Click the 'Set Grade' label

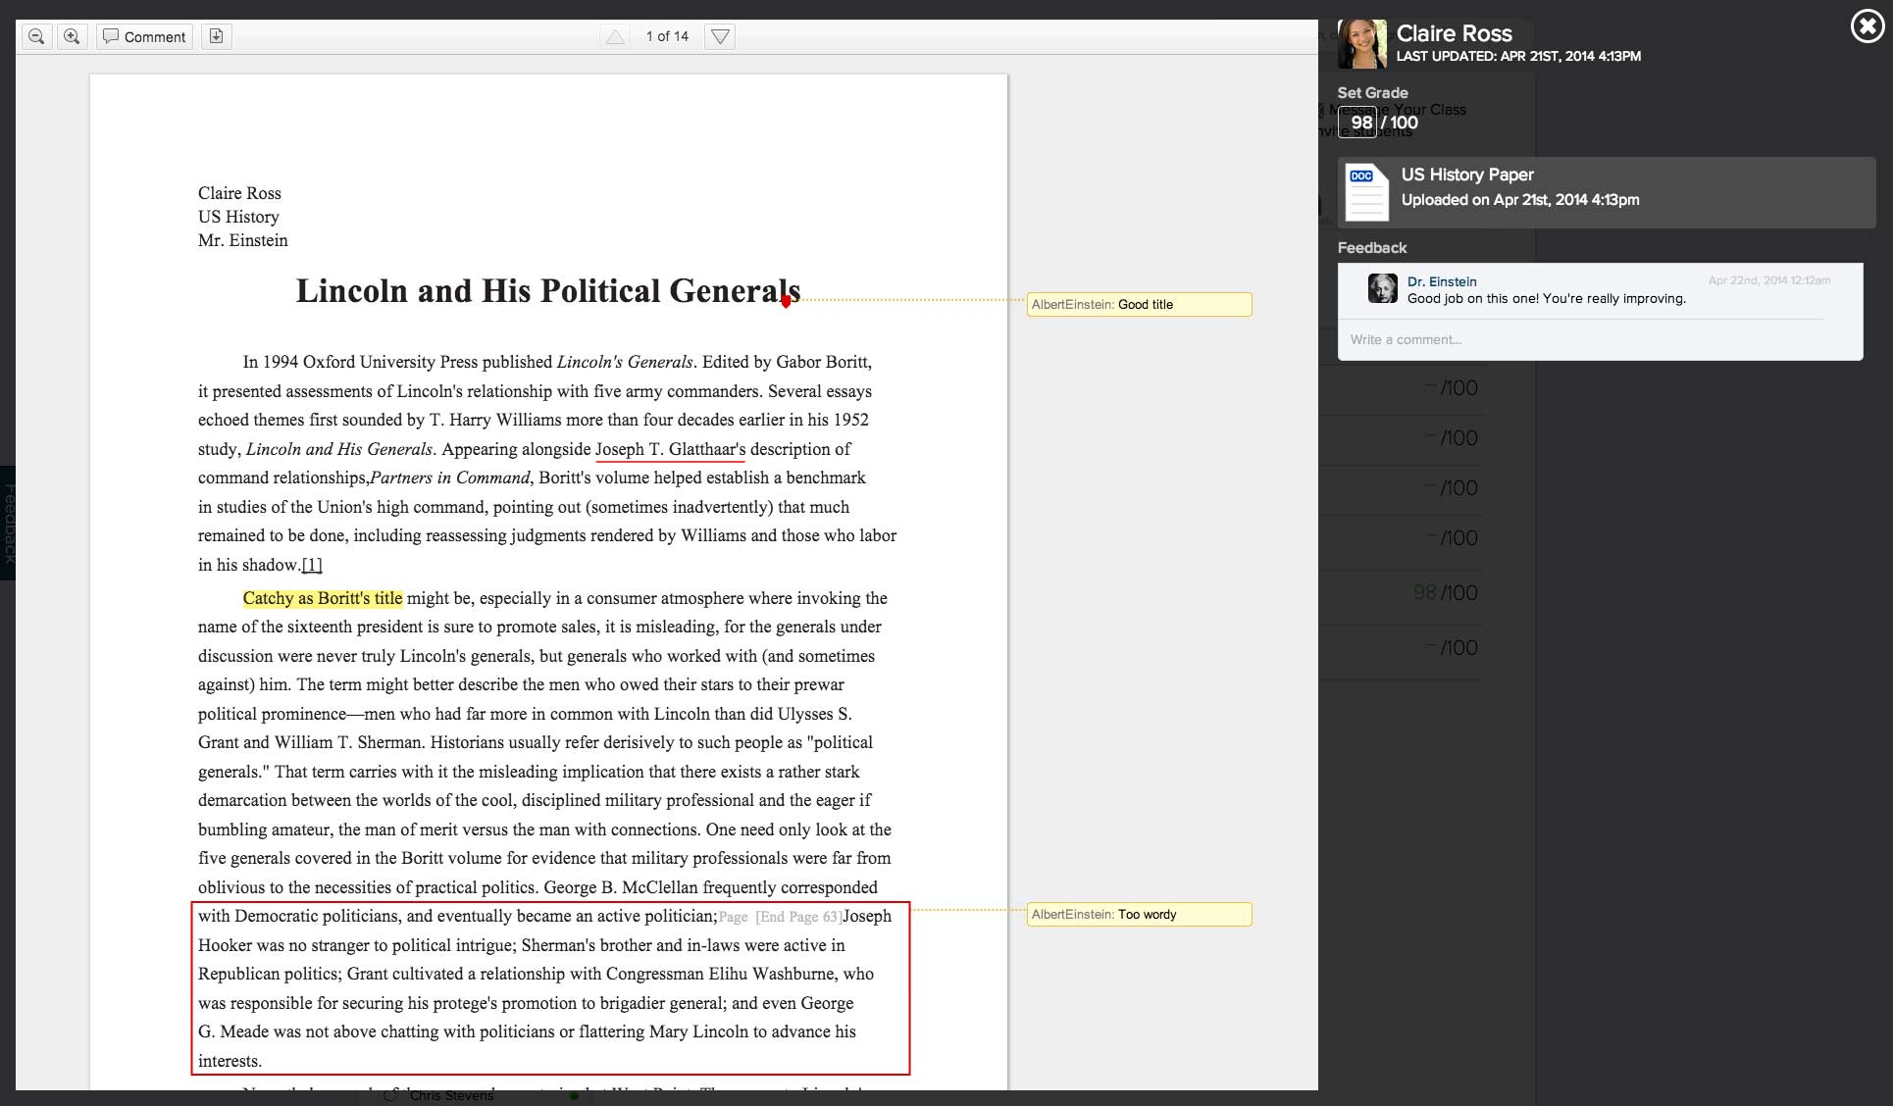[x=1372, y=92]
